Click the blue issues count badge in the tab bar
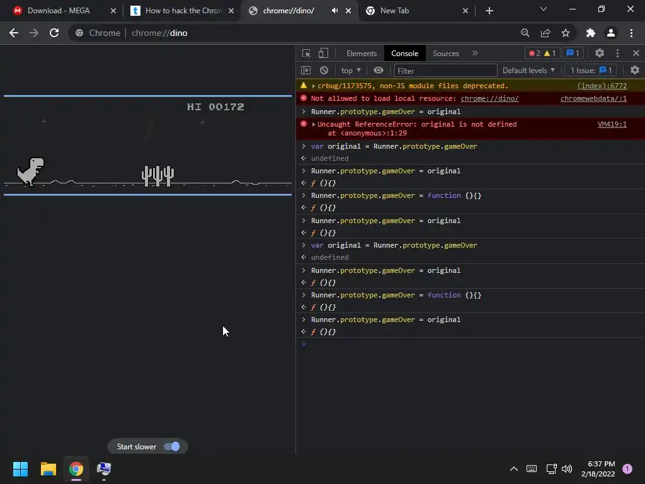This screenshot has width=645, height=484. [573, 53]
